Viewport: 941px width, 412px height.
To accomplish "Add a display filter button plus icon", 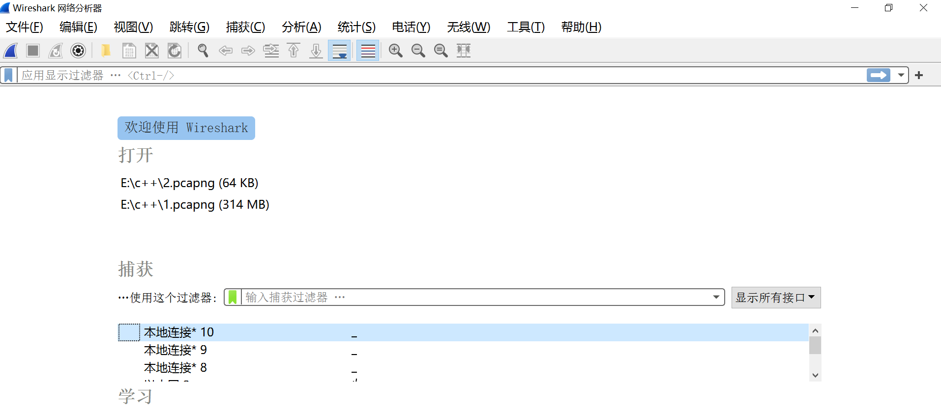I will tap(919, 75).
